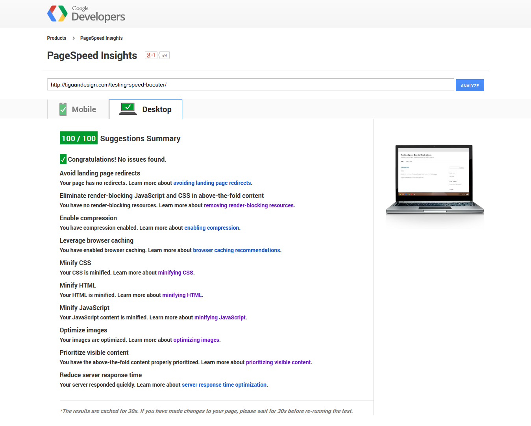Click the results cached for 30s footnote
The width and height of the screenshot is (531, 426).
(x=206, y=411)
